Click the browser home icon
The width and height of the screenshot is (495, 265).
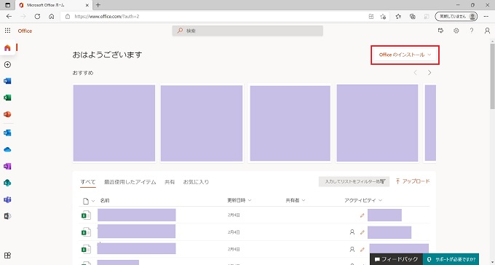click(x=52, y=17)
